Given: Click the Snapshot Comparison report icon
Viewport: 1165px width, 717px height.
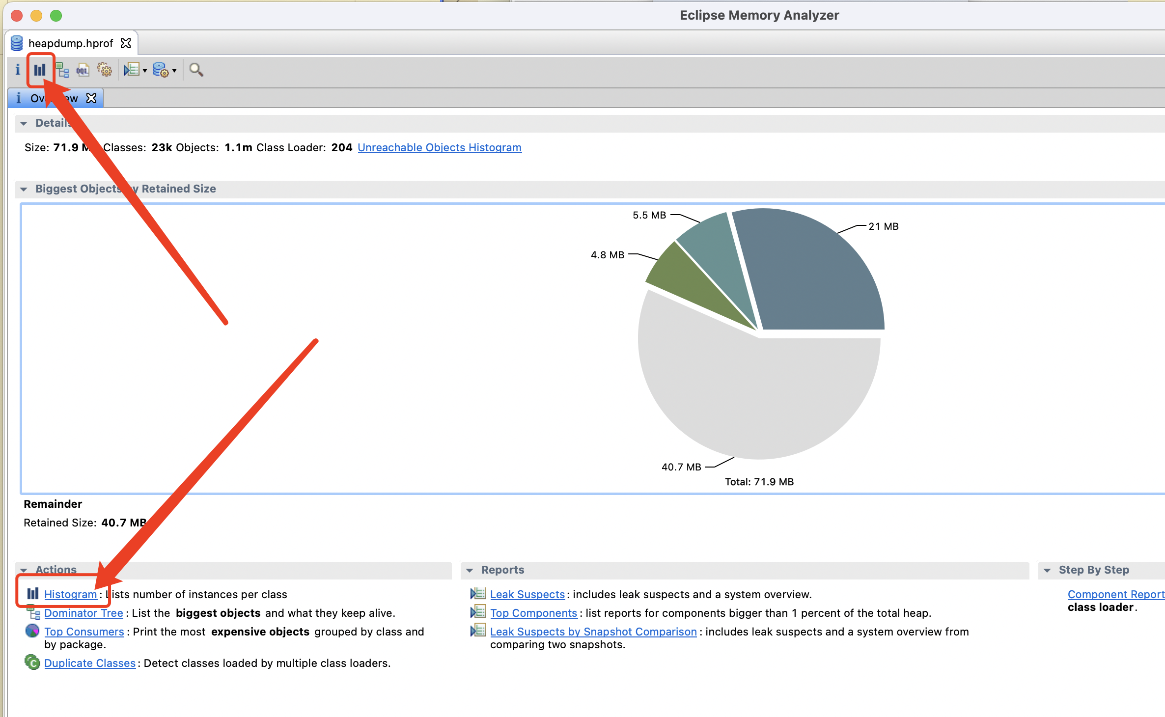Looking at the screenshot, I should coord(478,631).
